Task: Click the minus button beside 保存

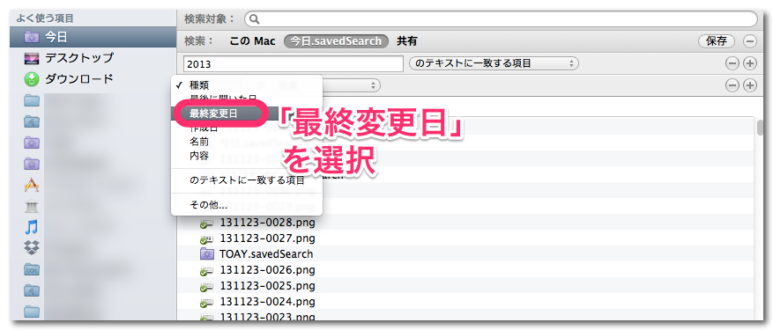Action: point(750,41)
